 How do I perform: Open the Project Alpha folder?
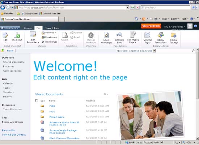pyautogui.click(x=57, y=117)
